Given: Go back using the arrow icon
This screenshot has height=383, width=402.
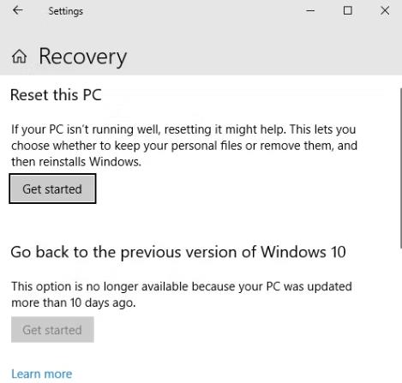Looking at the screenshot, I should [18, 10].
